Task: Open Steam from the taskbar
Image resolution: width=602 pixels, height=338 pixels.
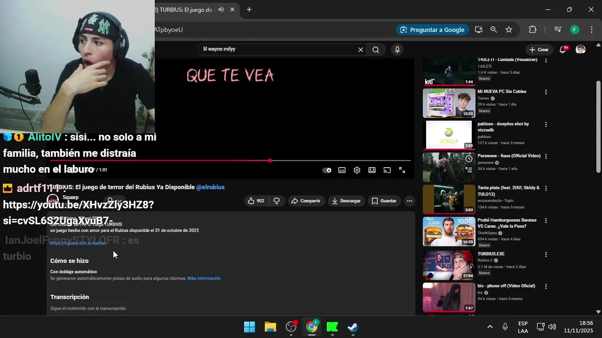Action: [353, 327]
